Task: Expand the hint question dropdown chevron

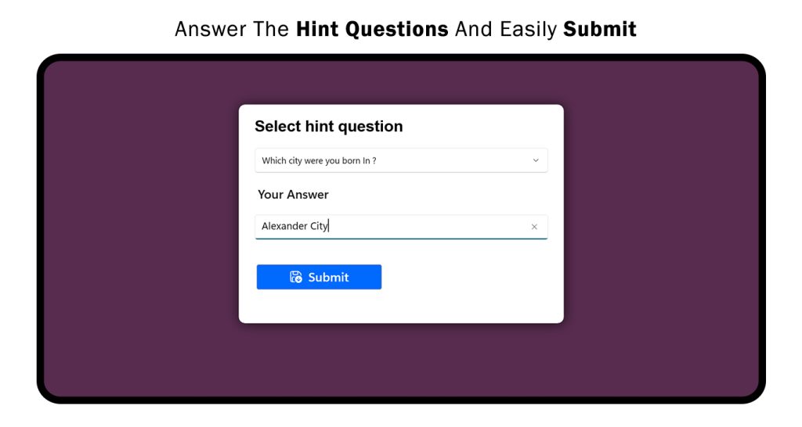Action: click(x=536, y=160)
